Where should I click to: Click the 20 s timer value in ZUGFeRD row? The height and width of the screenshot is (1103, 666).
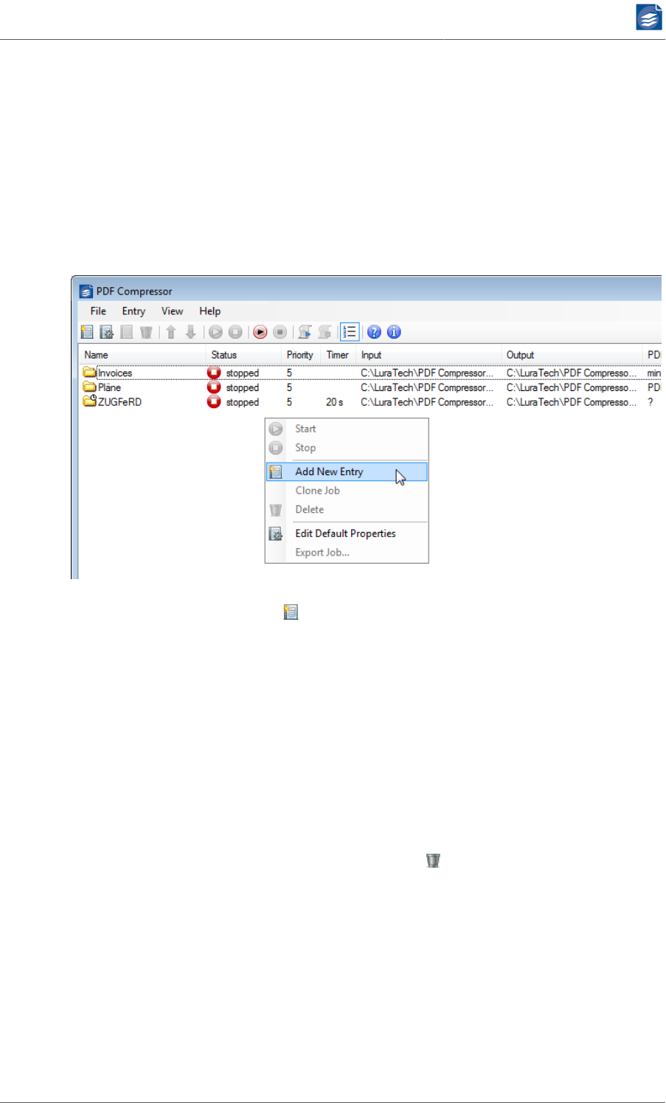(x=335, y=402)
